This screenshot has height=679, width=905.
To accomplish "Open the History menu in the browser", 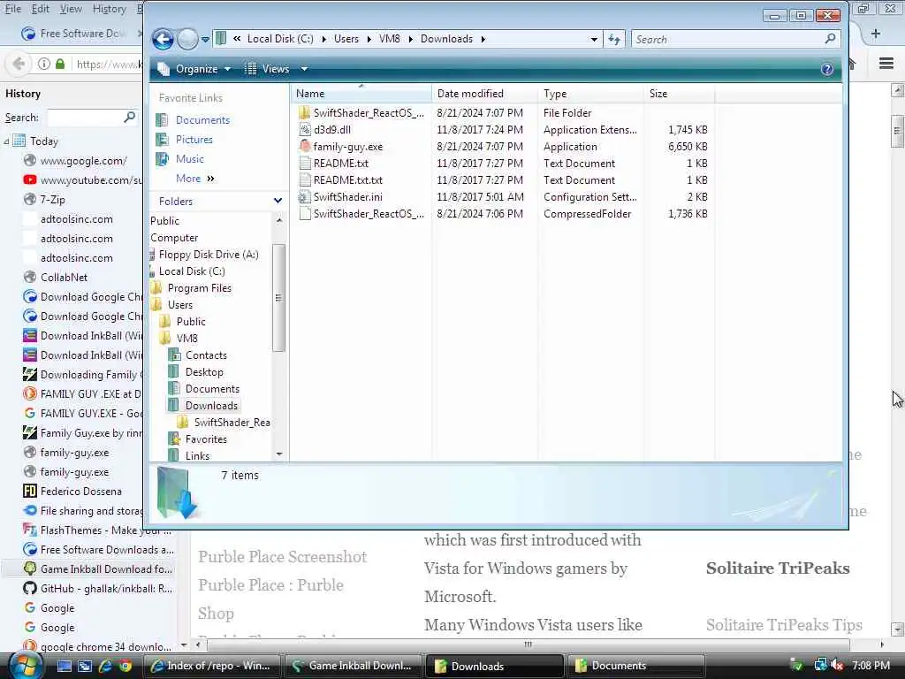I will 109,9.
